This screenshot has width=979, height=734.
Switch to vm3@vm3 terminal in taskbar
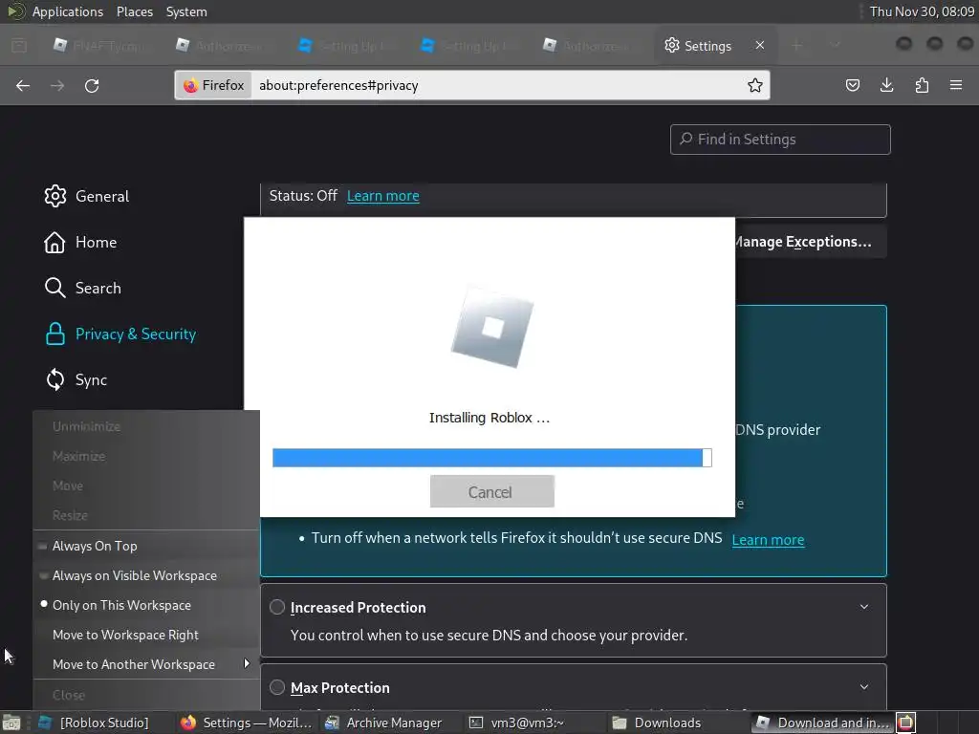[x=517, y=723]
